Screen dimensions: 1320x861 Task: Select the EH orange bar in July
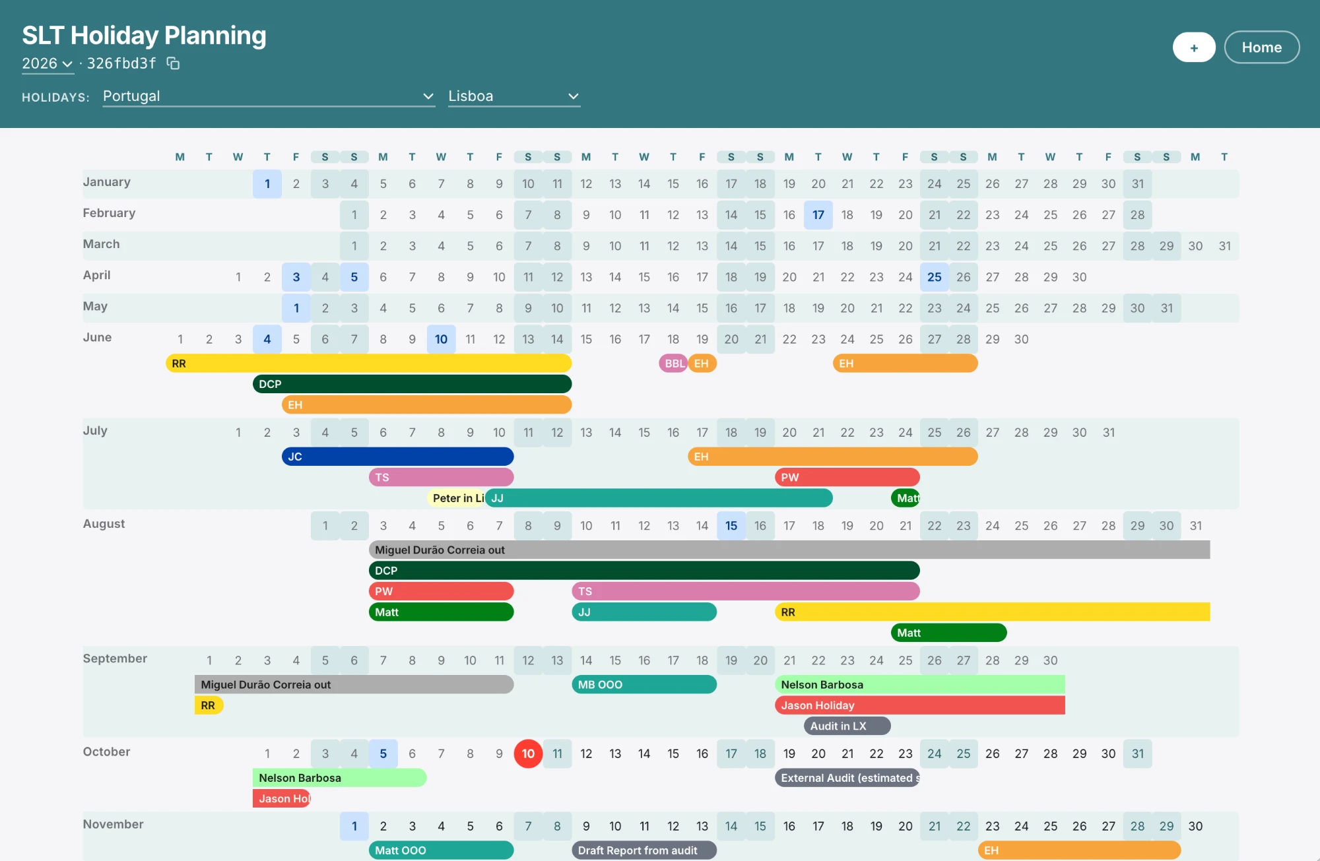point(832,457)
